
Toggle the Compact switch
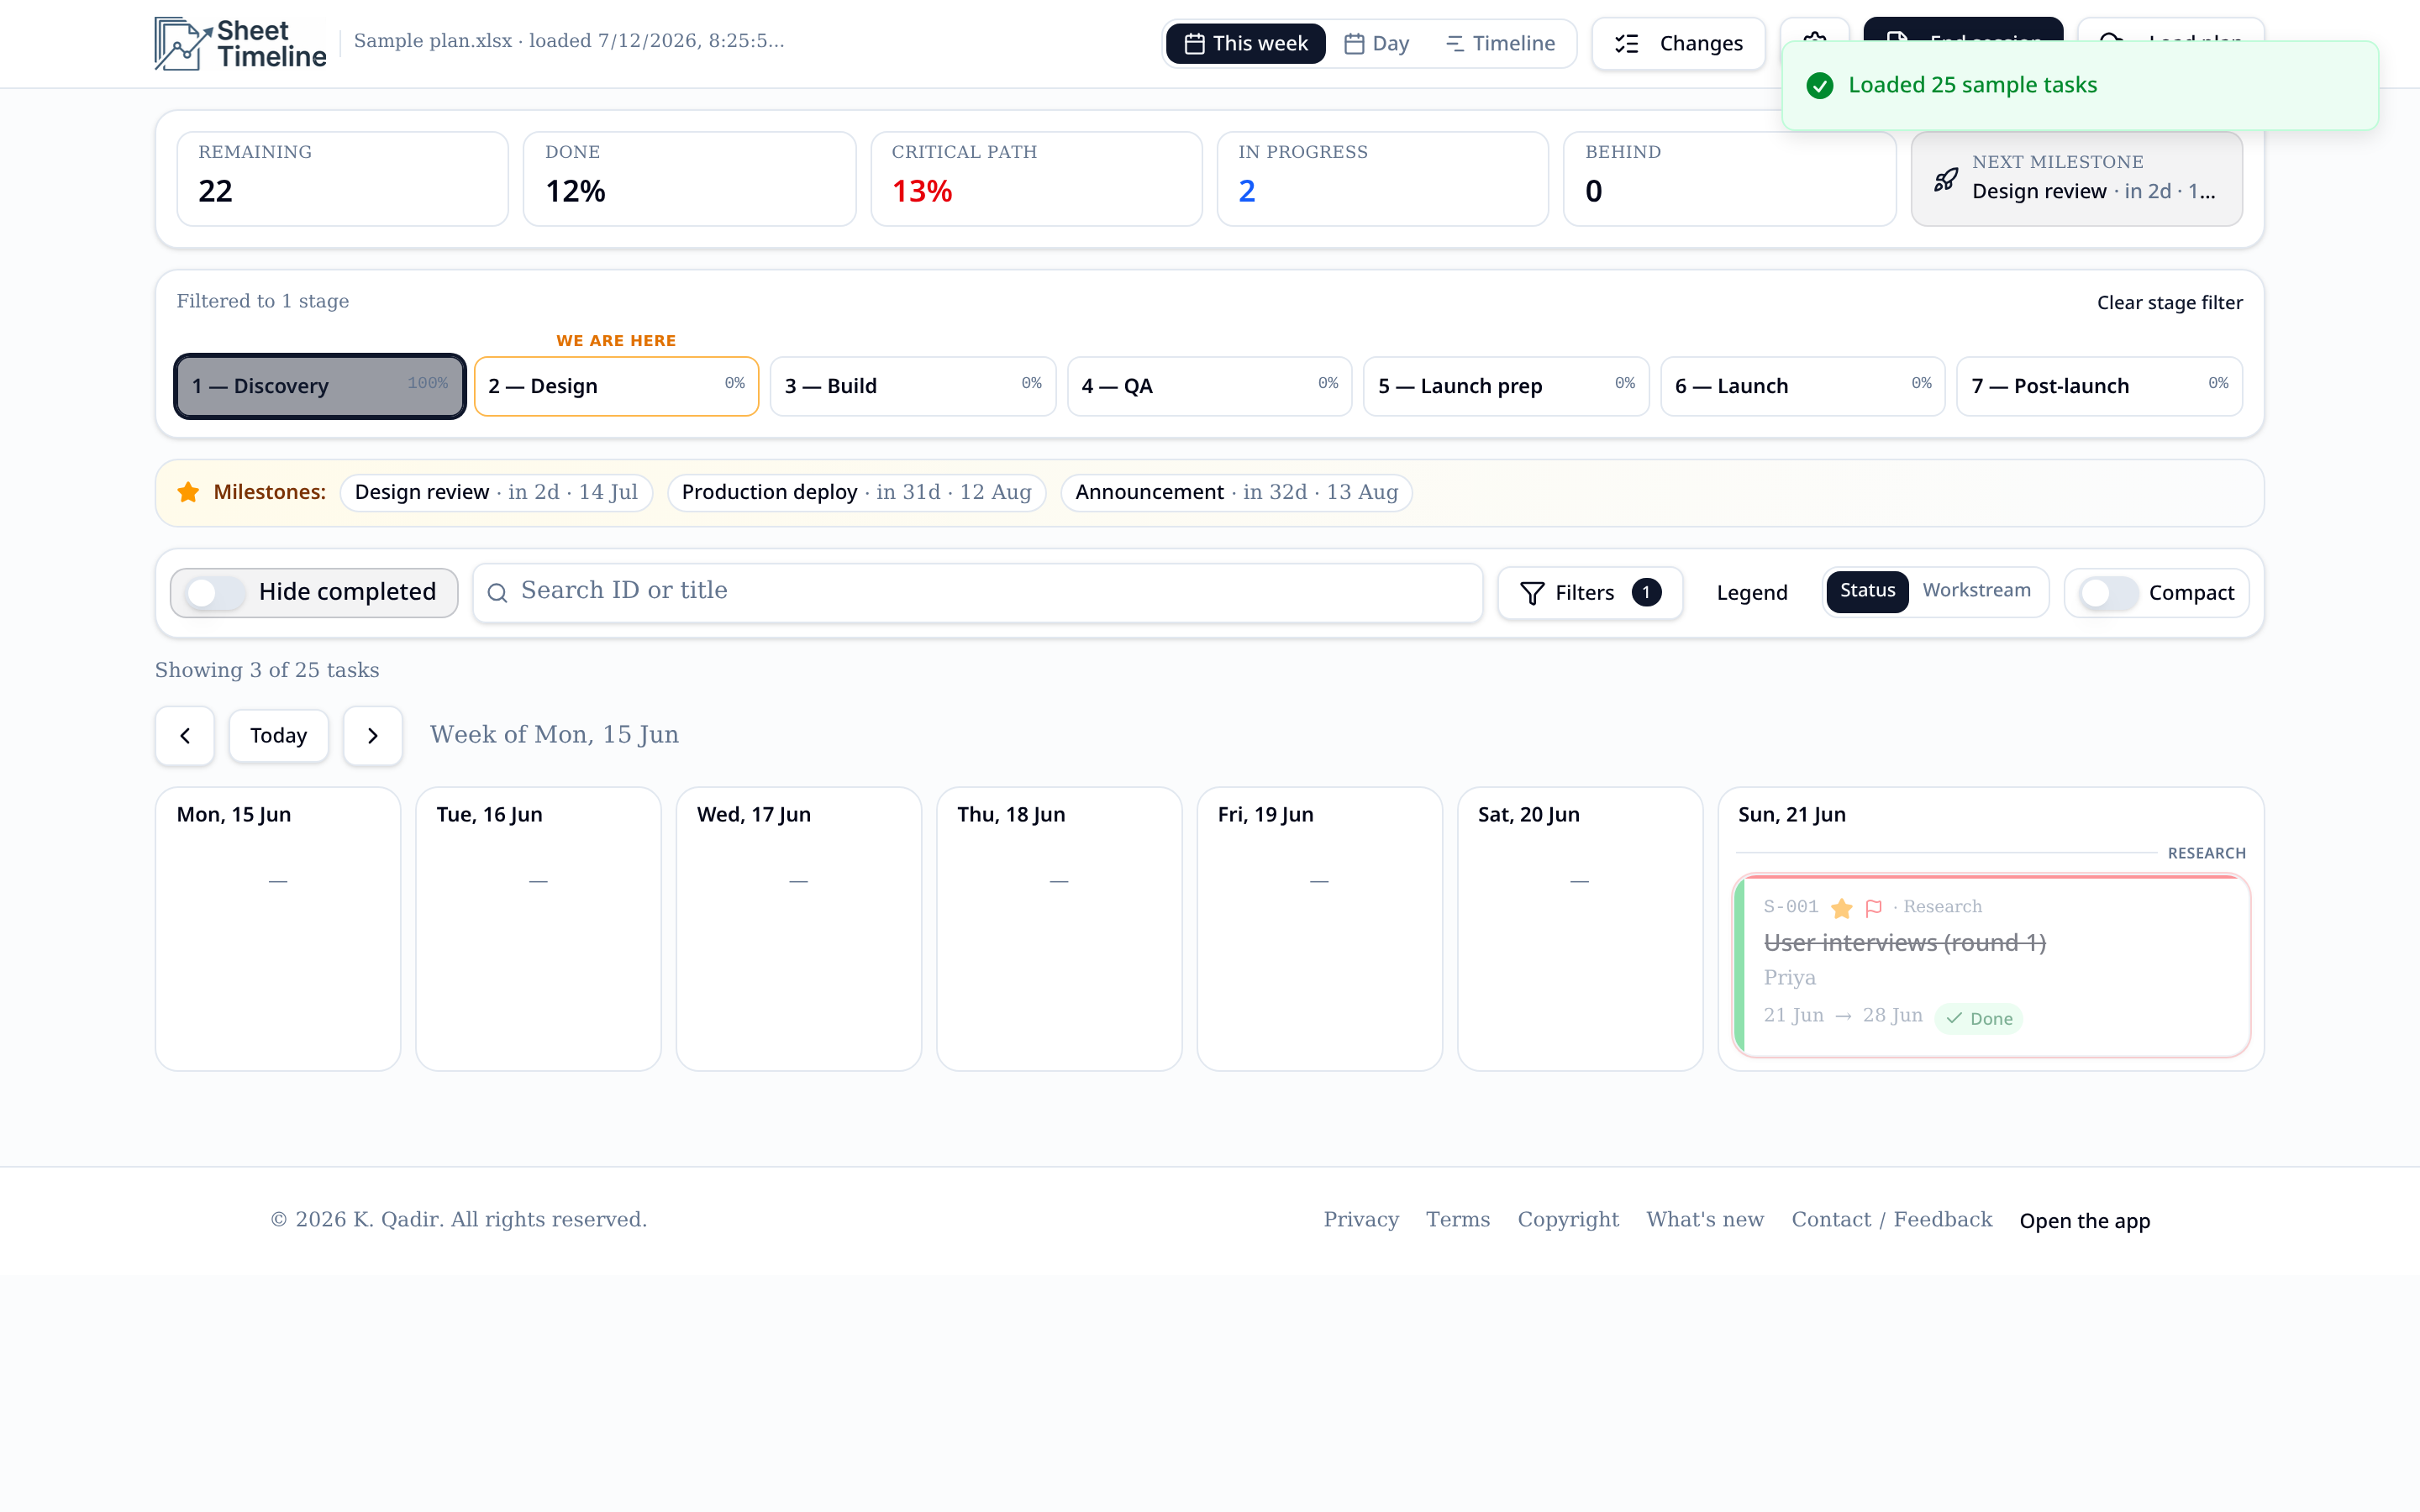[2108, 593]
